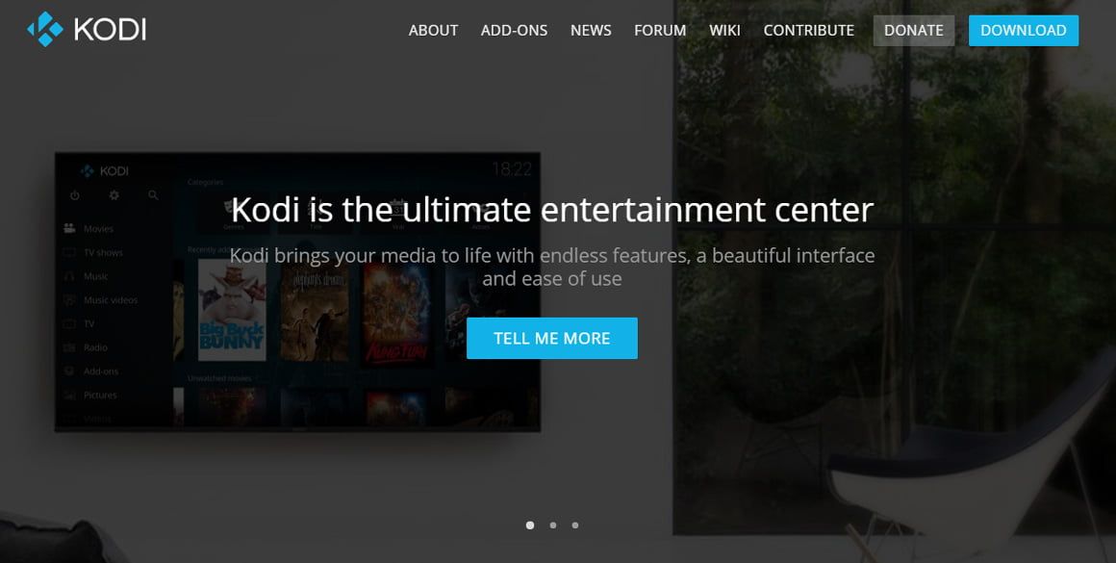
Task: Visit the FORUM link
Action: pyautogui.click(x=660, y=31)
